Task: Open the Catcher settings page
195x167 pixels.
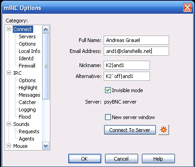Action: [27, 102]
